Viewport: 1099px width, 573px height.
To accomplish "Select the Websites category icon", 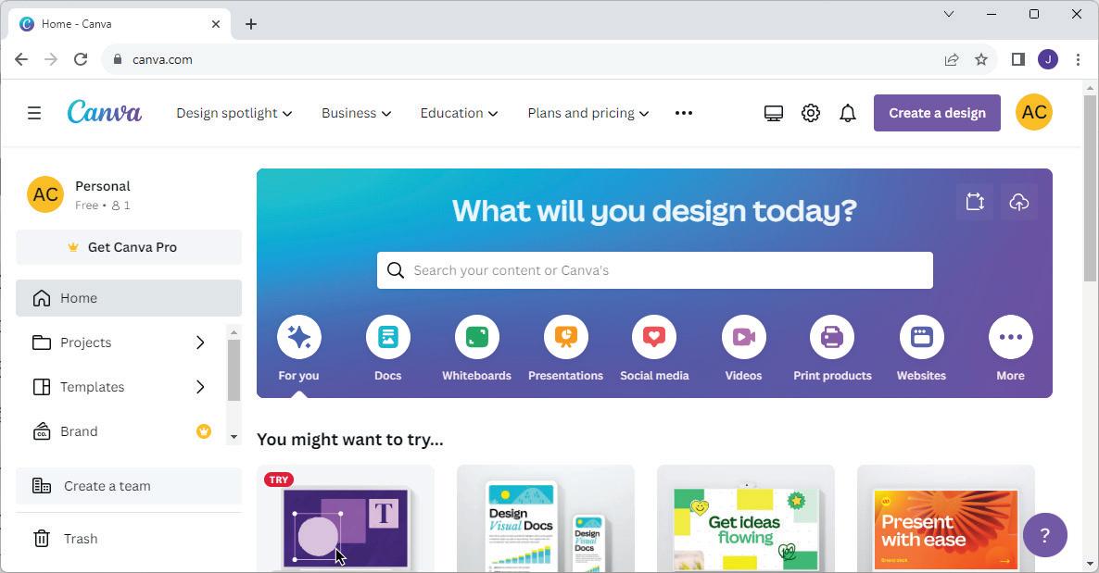I will point(922,337).
